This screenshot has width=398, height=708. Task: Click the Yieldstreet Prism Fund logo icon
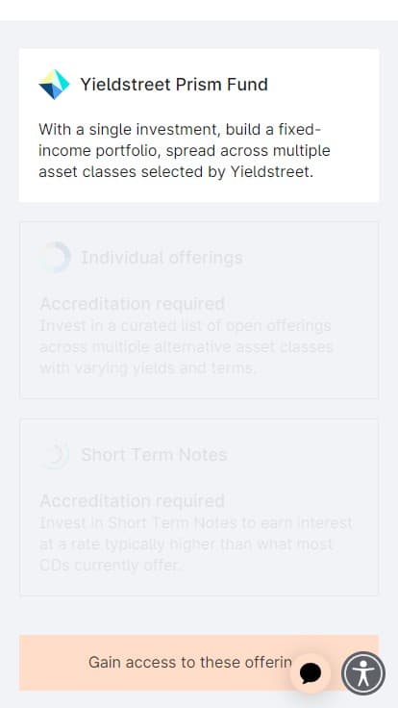54,85
